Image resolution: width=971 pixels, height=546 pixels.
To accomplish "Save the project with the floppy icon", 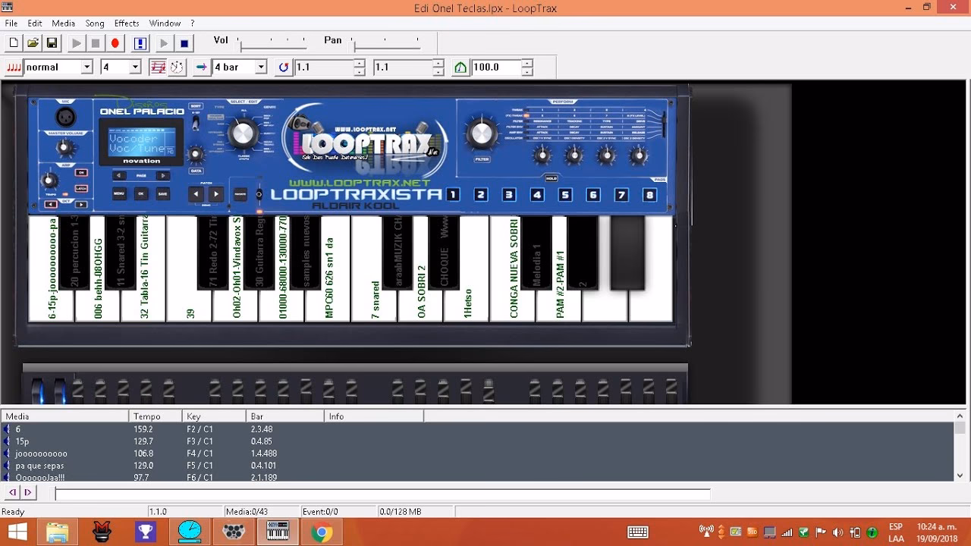I will pyautogui.click(x=52, y=43).
